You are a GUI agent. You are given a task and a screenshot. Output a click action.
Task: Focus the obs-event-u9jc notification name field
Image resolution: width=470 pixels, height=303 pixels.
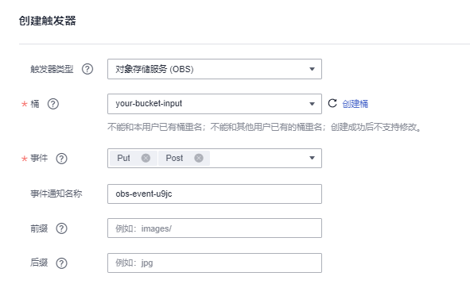click(215, 194)
